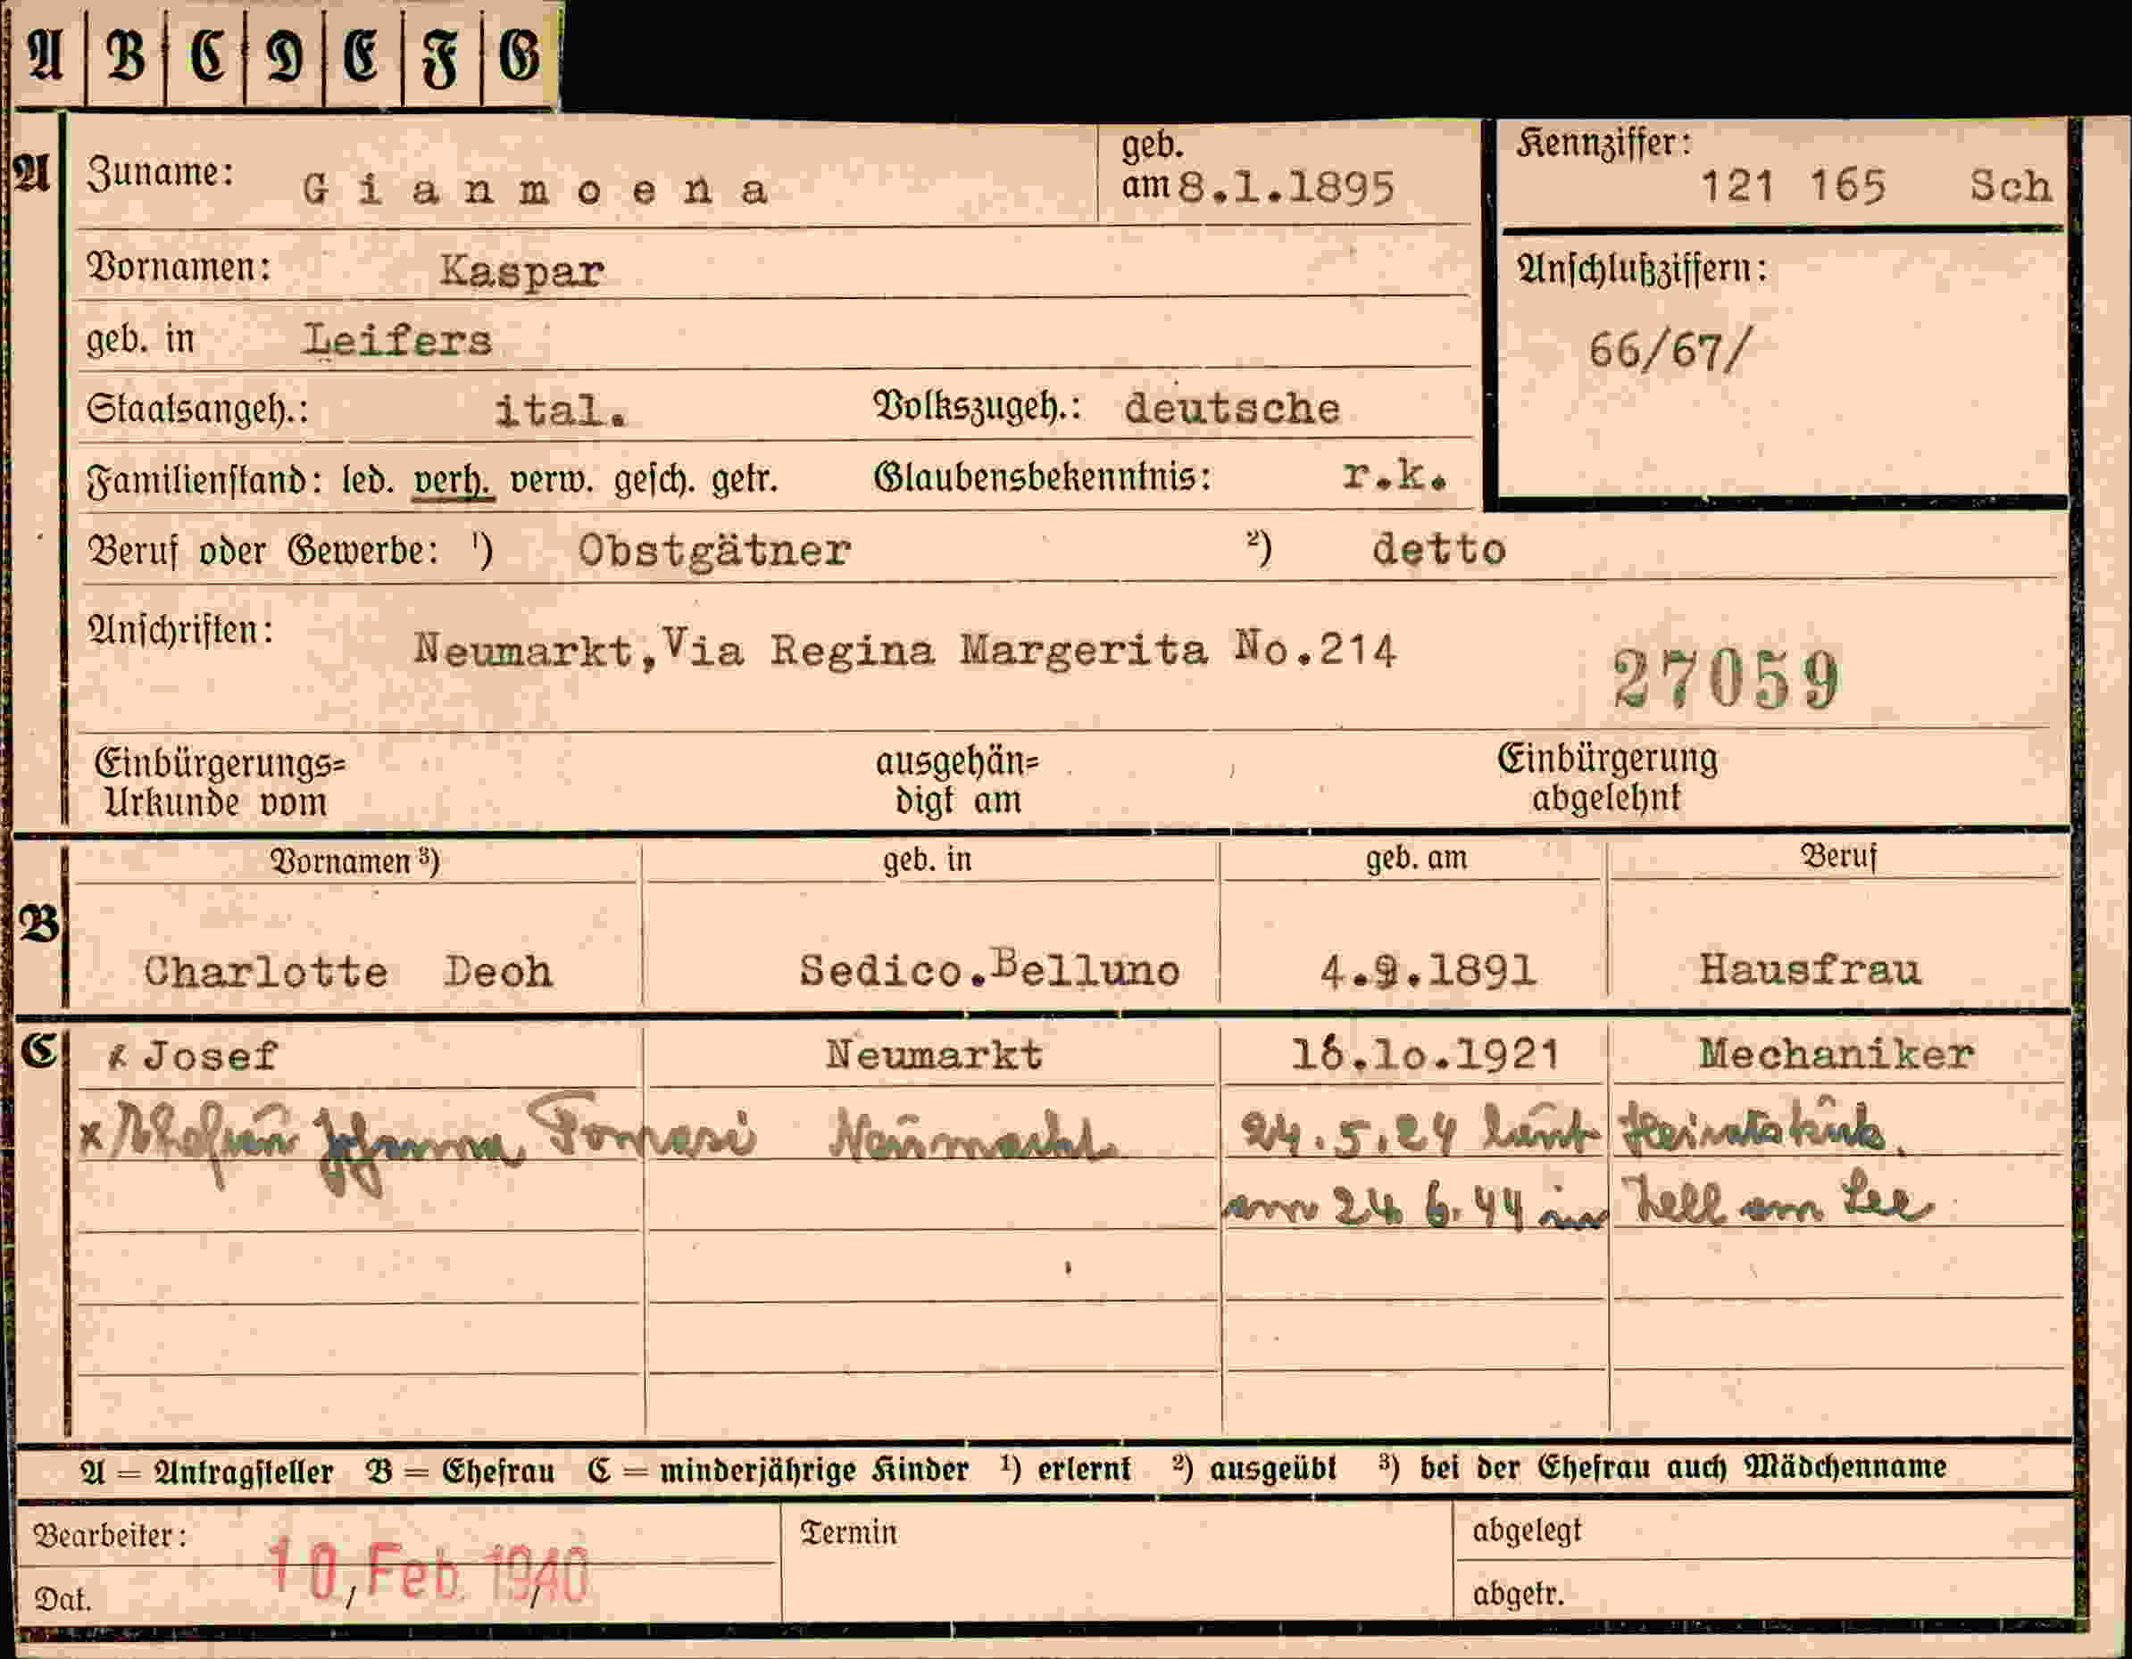Click the surname Gianmoena
Image resolution: width=2132 pixels, height=1659 pixels.
pyautogui.click(x=535, y=188)
